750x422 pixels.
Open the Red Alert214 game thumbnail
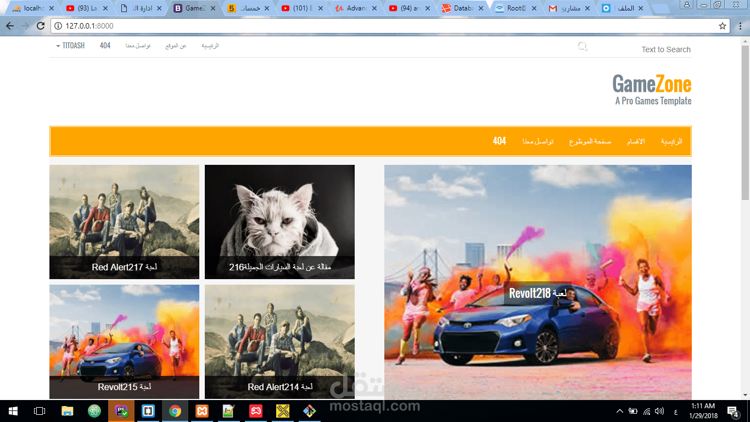coord(279,342)
